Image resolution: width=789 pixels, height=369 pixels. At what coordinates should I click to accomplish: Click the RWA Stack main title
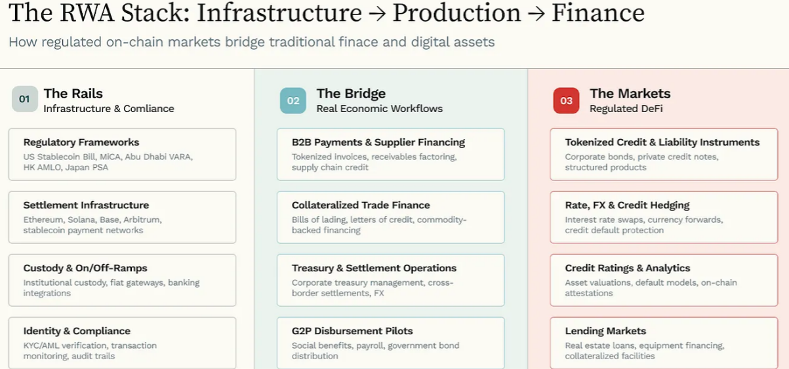[x=327, y=13]
